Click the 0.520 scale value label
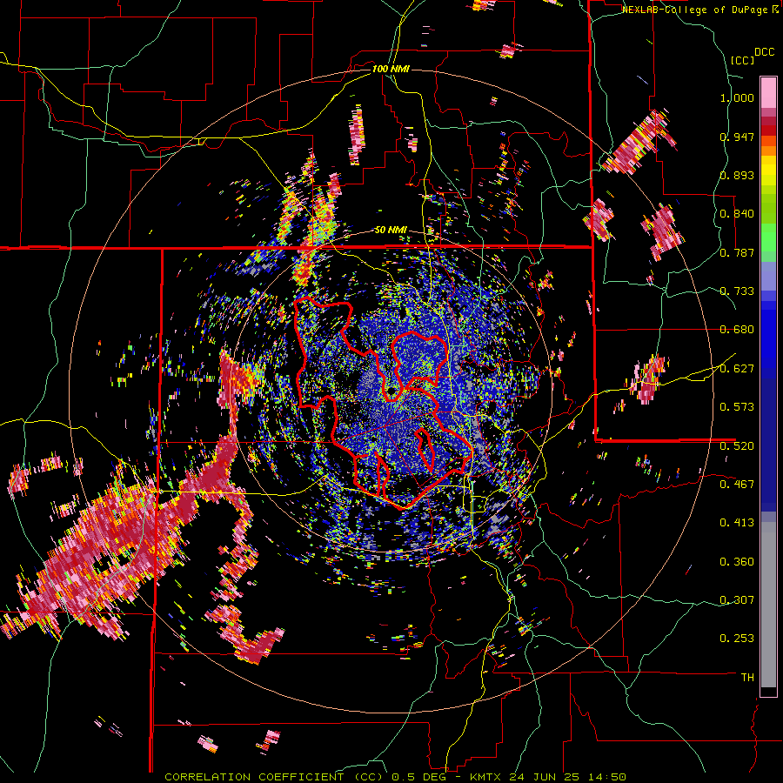Image resolution: width=783 pixels, height=783 pixels. tap(737, 446)
